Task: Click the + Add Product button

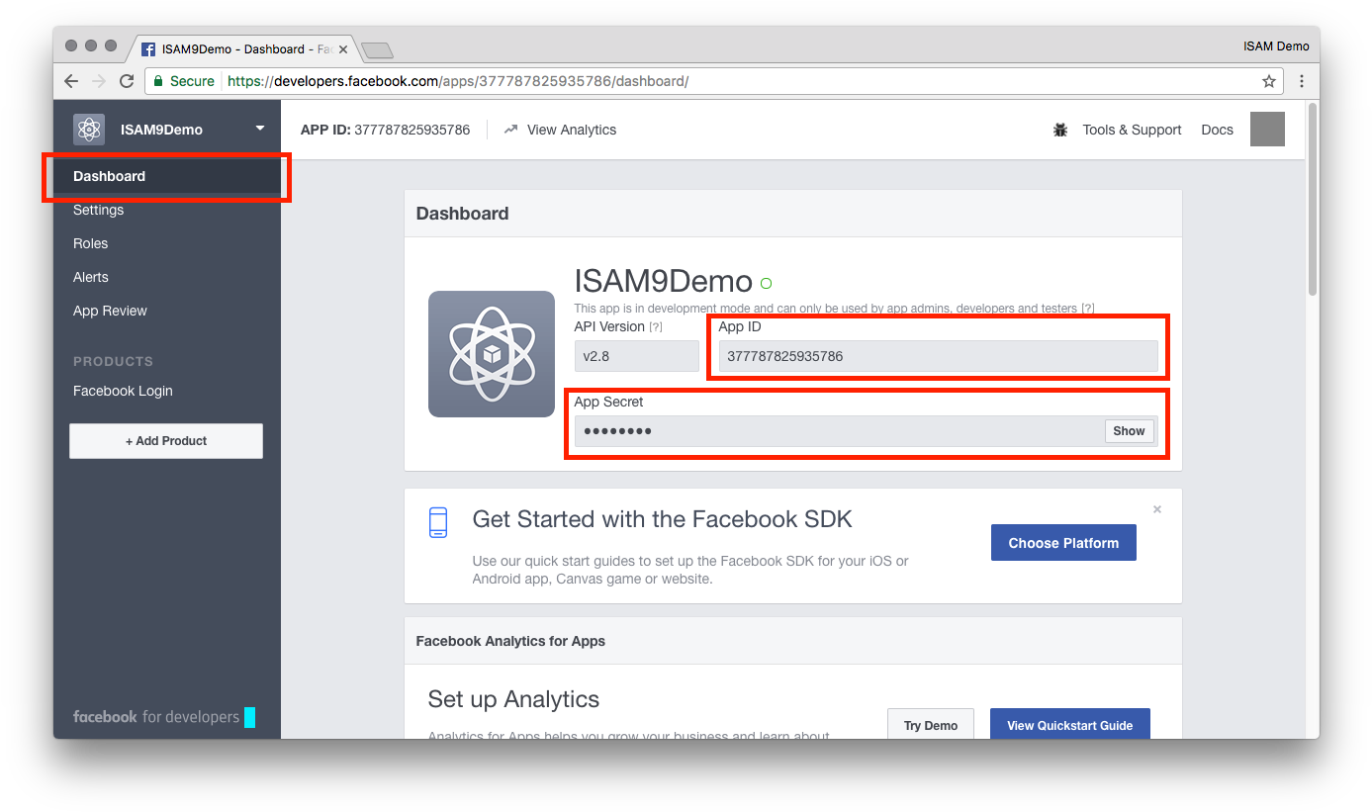Action: (x=166, y=441)
